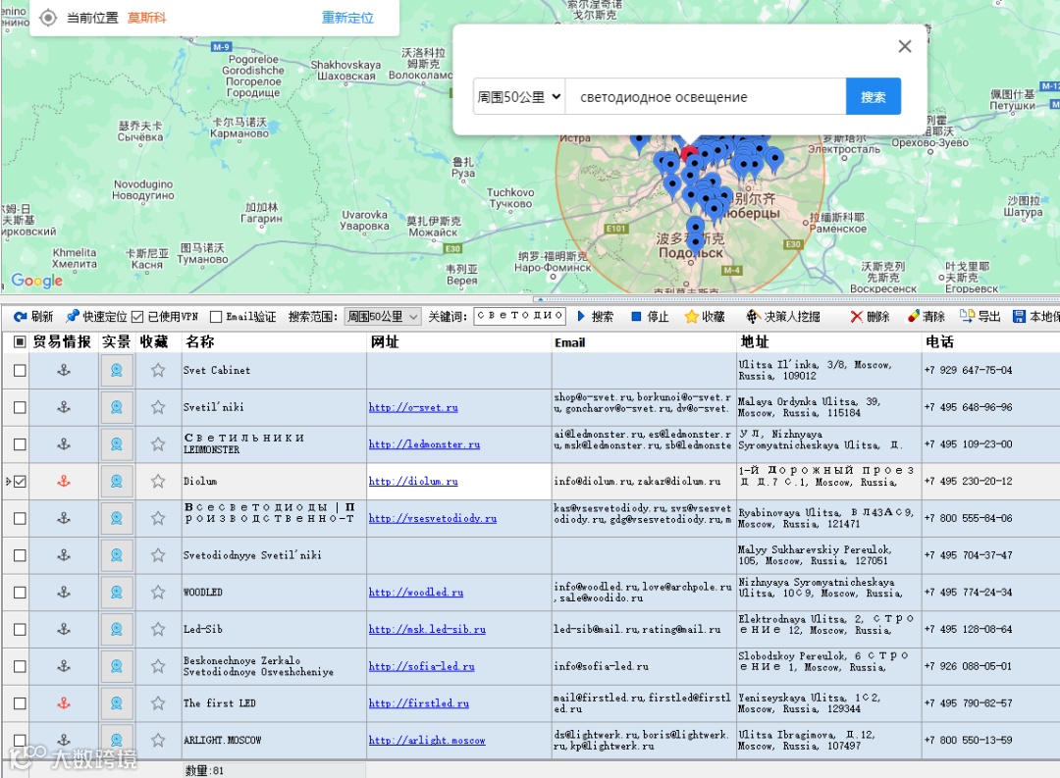Open street view icon for Svet Cabinet
The width and height of the screenshot is (1060, 778).
pos(116,371)
